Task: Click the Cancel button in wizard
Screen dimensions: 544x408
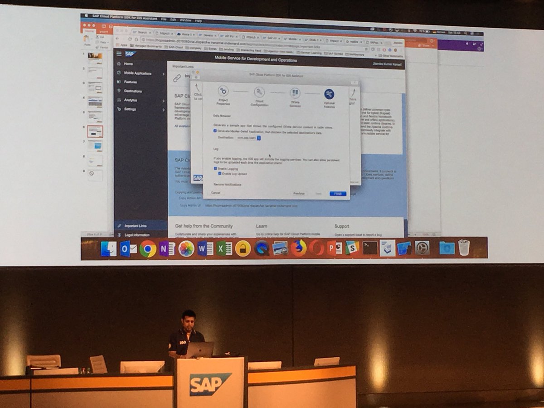Action: [216, 193]
